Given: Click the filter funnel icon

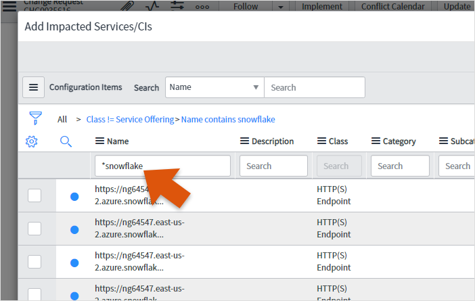Looking at the screenshot, I should [x=36, y=118].
